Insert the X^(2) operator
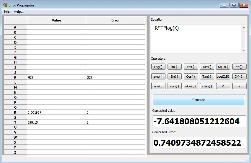The image size is (251, 163). click(x=239, y=76)
